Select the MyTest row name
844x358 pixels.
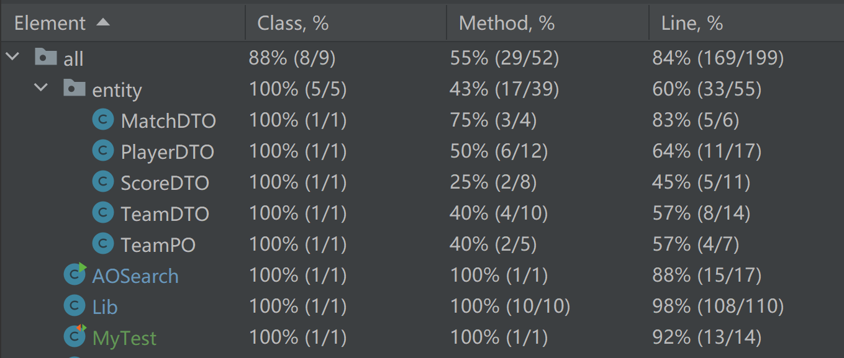(x=124, y=338)
